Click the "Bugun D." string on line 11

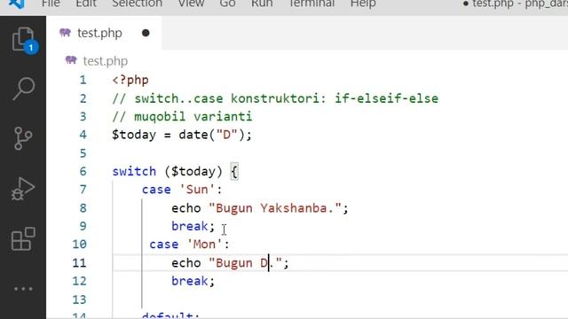coord(245,263)
